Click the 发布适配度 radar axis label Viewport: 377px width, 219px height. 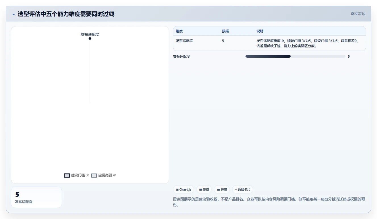coord(90,34)
